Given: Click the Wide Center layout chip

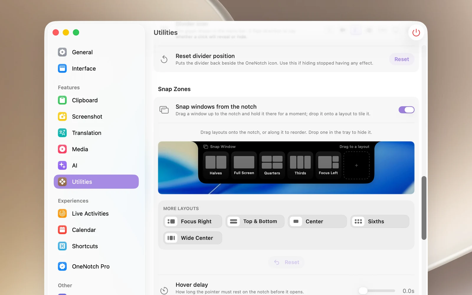Looking at the screenshot, I should pos(192,238).
